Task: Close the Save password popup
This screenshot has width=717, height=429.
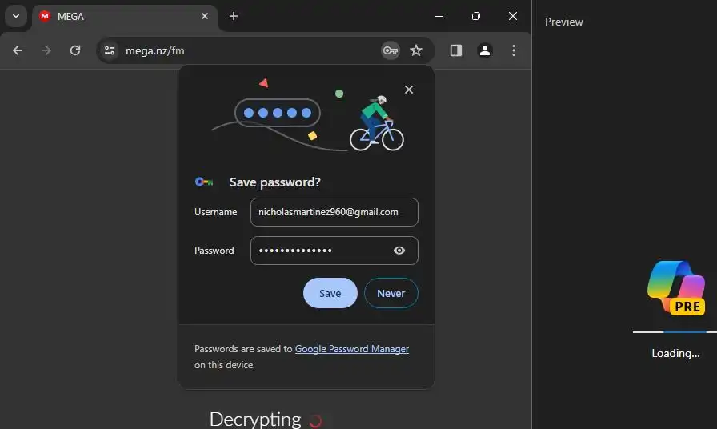Action: (x=409, y=90)
